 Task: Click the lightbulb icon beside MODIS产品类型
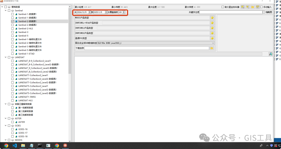point(212,18)
